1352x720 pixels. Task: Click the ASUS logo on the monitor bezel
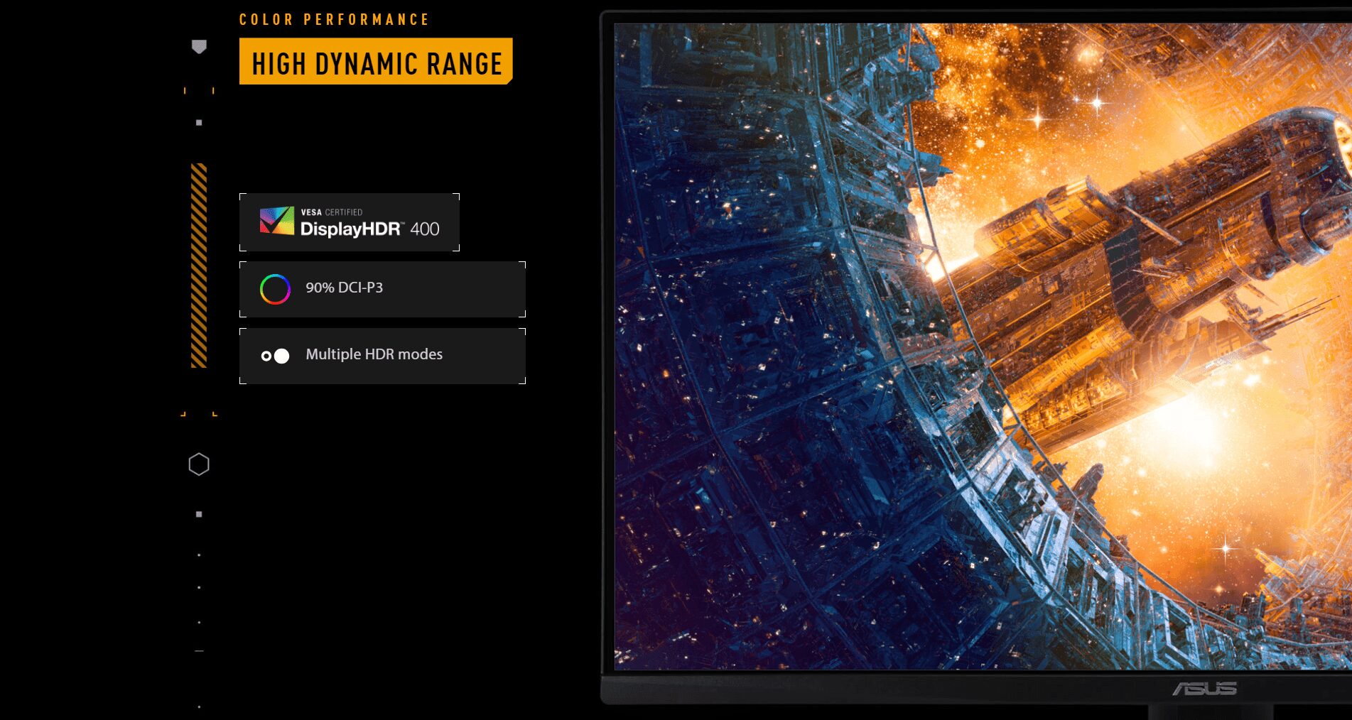click(x=1205, y=688)
